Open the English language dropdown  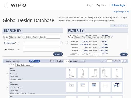pos(102,5)
